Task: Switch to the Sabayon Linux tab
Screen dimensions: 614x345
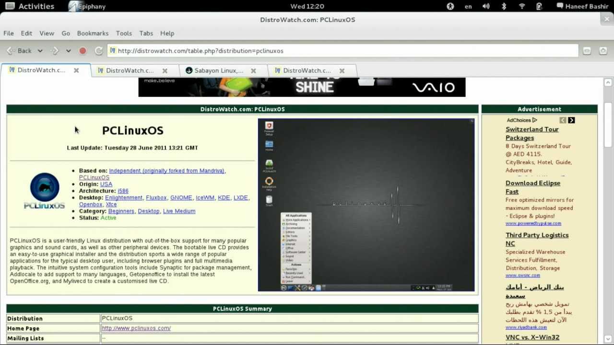Action: coord(219,70)
